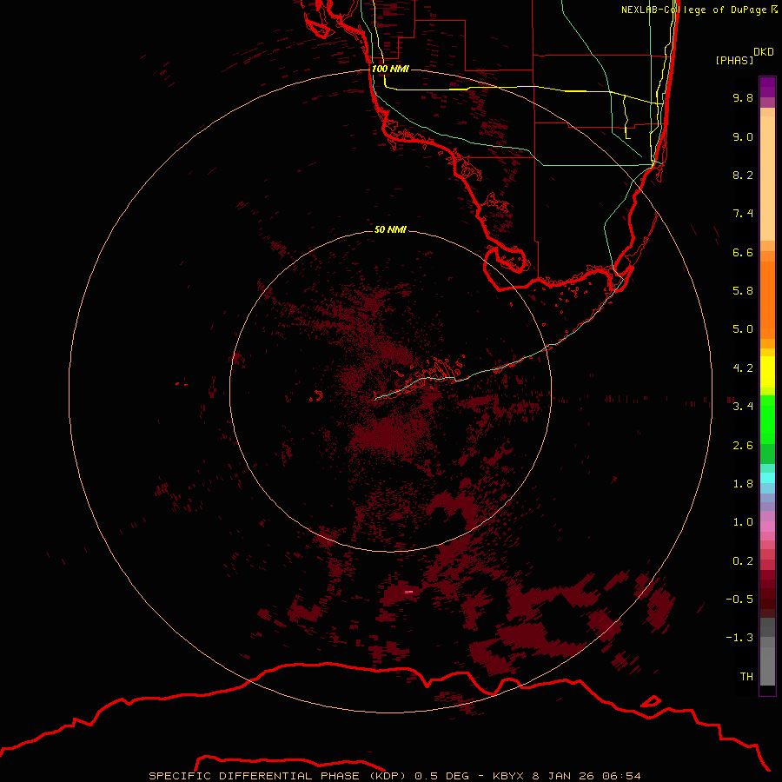
Task: Click the 4.2 value on the color scale
Action: 743,368
